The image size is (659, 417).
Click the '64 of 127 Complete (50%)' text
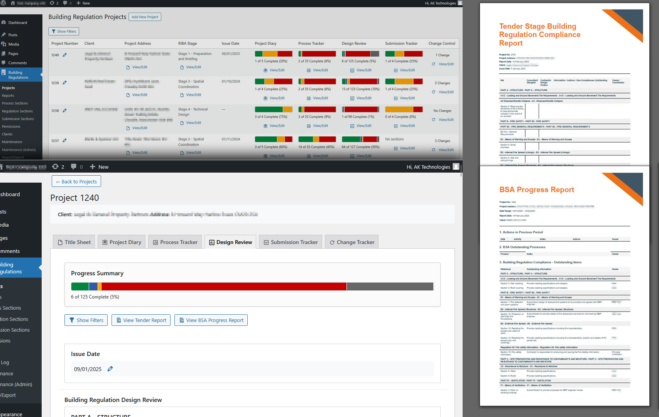(361, 147)
